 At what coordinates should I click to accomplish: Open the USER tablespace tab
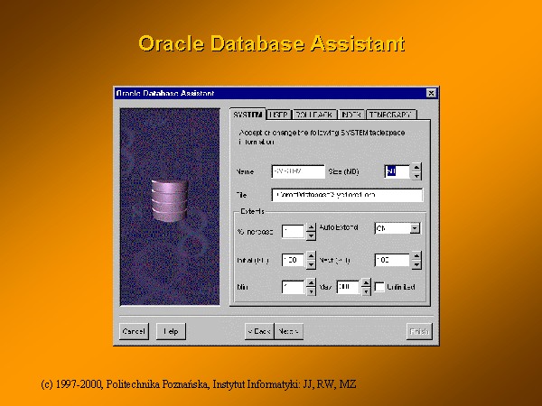click(279, 115)
